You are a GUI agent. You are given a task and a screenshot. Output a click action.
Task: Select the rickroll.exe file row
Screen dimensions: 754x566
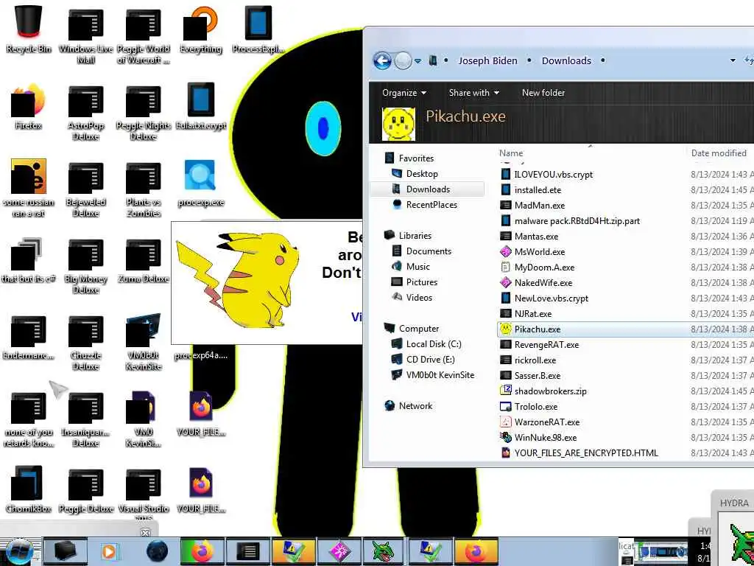625,360
